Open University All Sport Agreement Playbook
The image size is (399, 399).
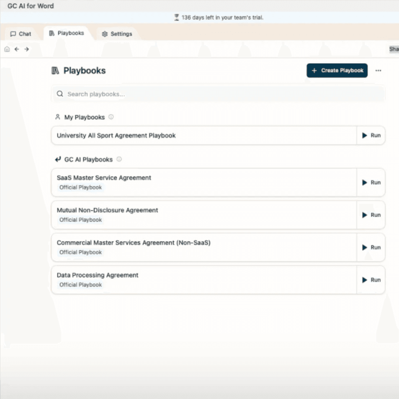(204, 135)
